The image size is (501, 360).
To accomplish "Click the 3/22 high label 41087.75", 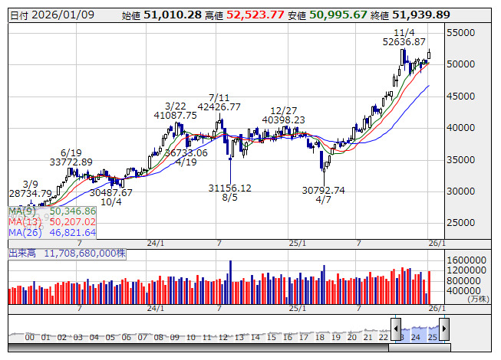I will click(175, 115).
